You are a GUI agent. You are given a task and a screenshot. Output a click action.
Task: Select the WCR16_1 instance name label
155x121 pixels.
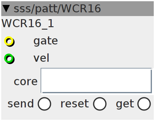pos(28,24)
